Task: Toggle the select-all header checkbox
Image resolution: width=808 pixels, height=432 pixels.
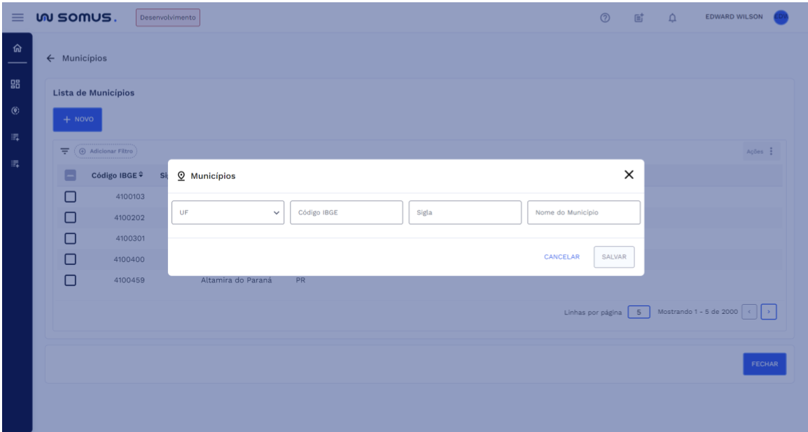Action: (x=70, y=175)
